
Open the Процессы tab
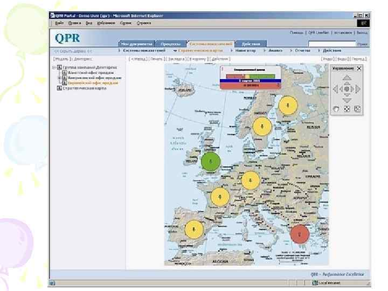(171, 44)
